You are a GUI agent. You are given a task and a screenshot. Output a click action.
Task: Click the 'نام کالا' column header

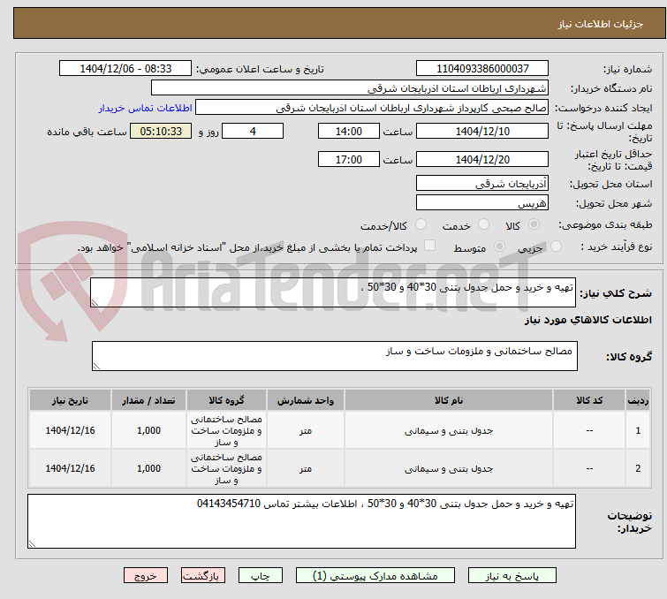[449, 400]
